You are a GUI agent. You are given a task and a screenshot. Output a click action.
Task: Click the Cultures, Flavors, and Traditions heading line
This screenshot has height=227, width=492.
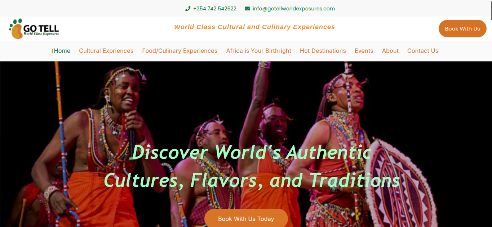click(252, 180)
